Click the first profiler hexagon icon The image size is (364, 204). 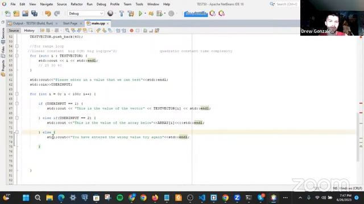[x=212, y=14]
